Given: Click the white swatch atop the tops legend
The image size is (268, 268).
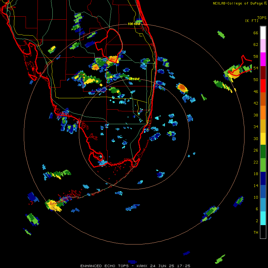Looking at the screenshot, I should point(263,33).
